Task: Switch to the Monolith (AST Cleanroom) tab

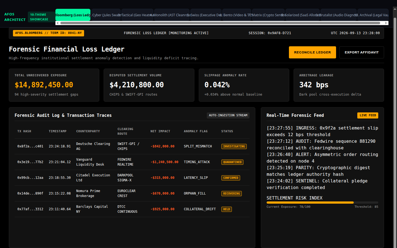Action: pos(172,15)
